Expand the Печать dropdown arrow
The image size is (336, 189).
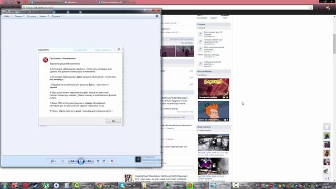click(x=24, y=16)
